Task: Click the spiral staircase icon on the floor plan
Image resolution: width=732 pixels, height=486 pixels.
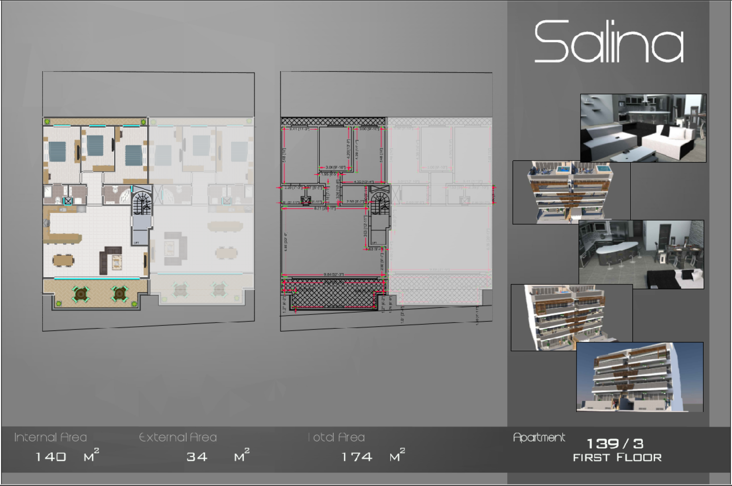Action: coord(141,202)
